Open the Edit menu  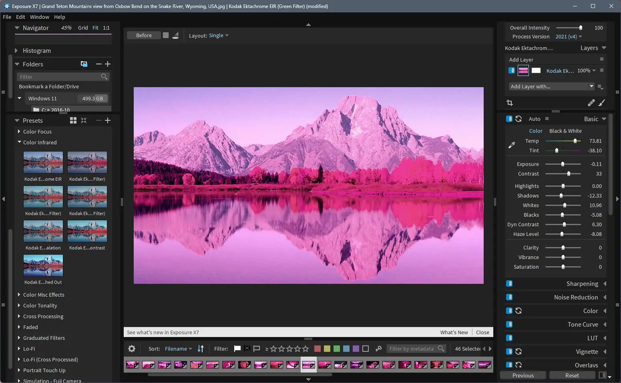(20, 17)
